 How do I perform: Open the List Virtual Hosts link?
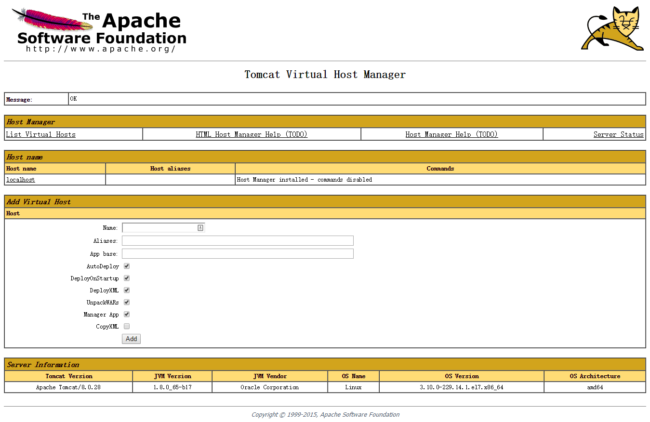pos(40,134)
